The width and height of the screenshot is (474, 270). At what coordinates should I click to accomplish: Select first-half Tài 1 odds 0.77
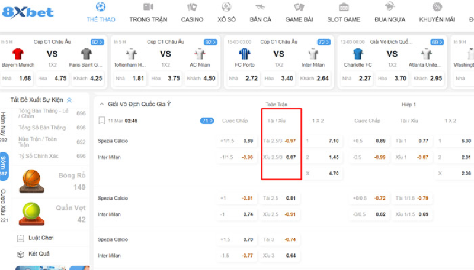tap(412, 141)
